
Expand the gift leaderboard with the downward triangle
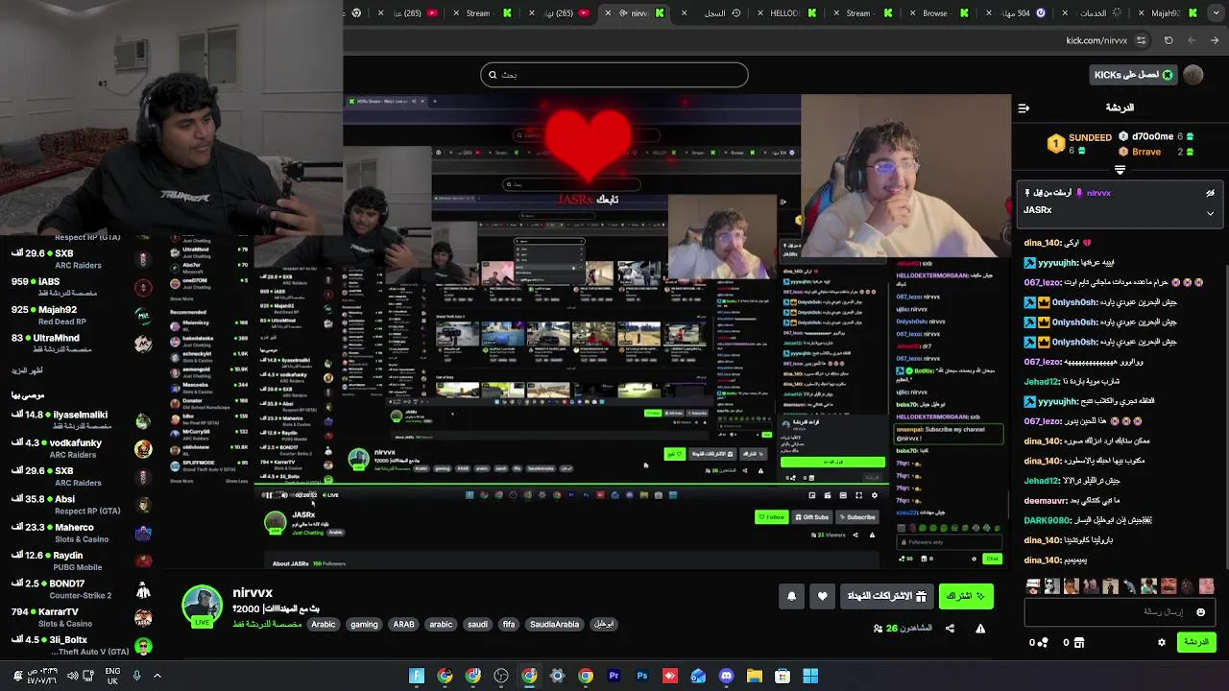(1120, 170)
